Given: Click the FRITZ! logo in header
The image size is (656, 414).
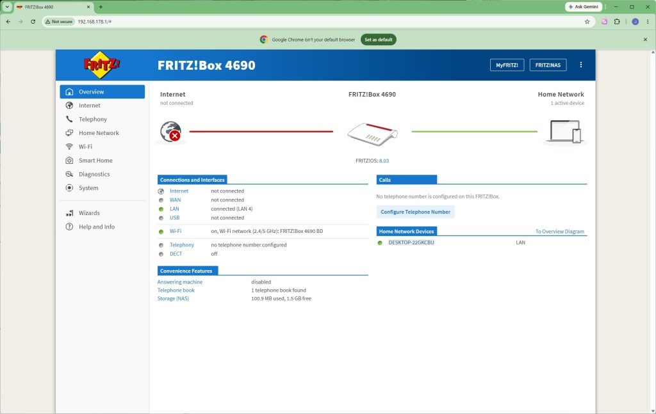Looking at the screenshot, I should [x=102, y=65].
